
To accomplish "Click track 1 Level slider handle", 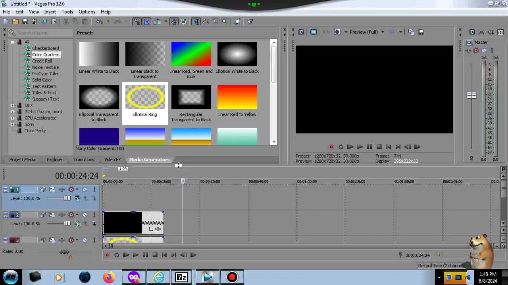I will (67, 198).
